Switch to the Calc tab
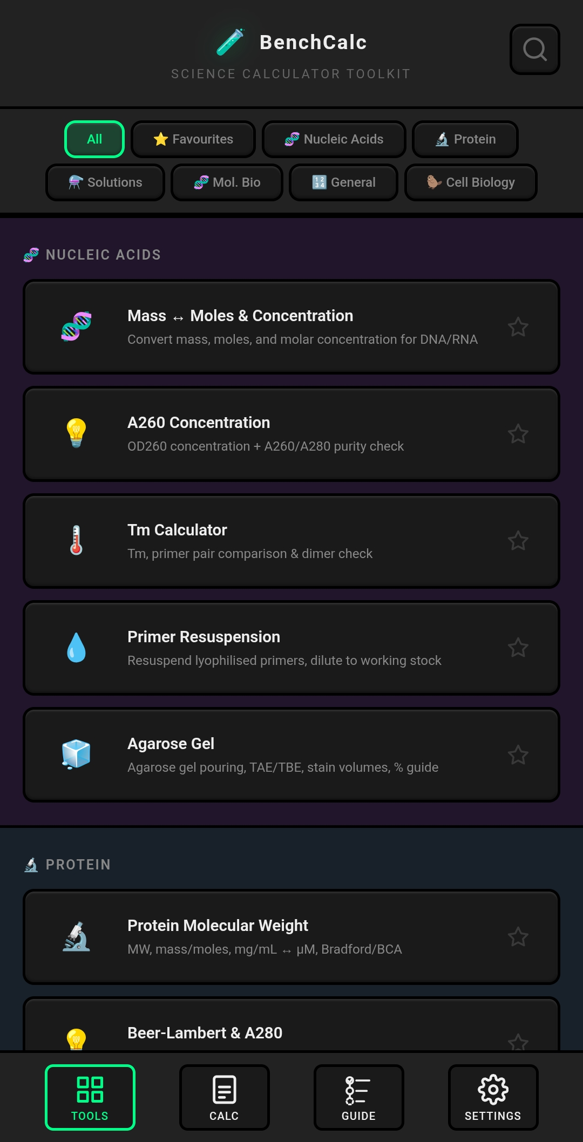 (224, 1097)
